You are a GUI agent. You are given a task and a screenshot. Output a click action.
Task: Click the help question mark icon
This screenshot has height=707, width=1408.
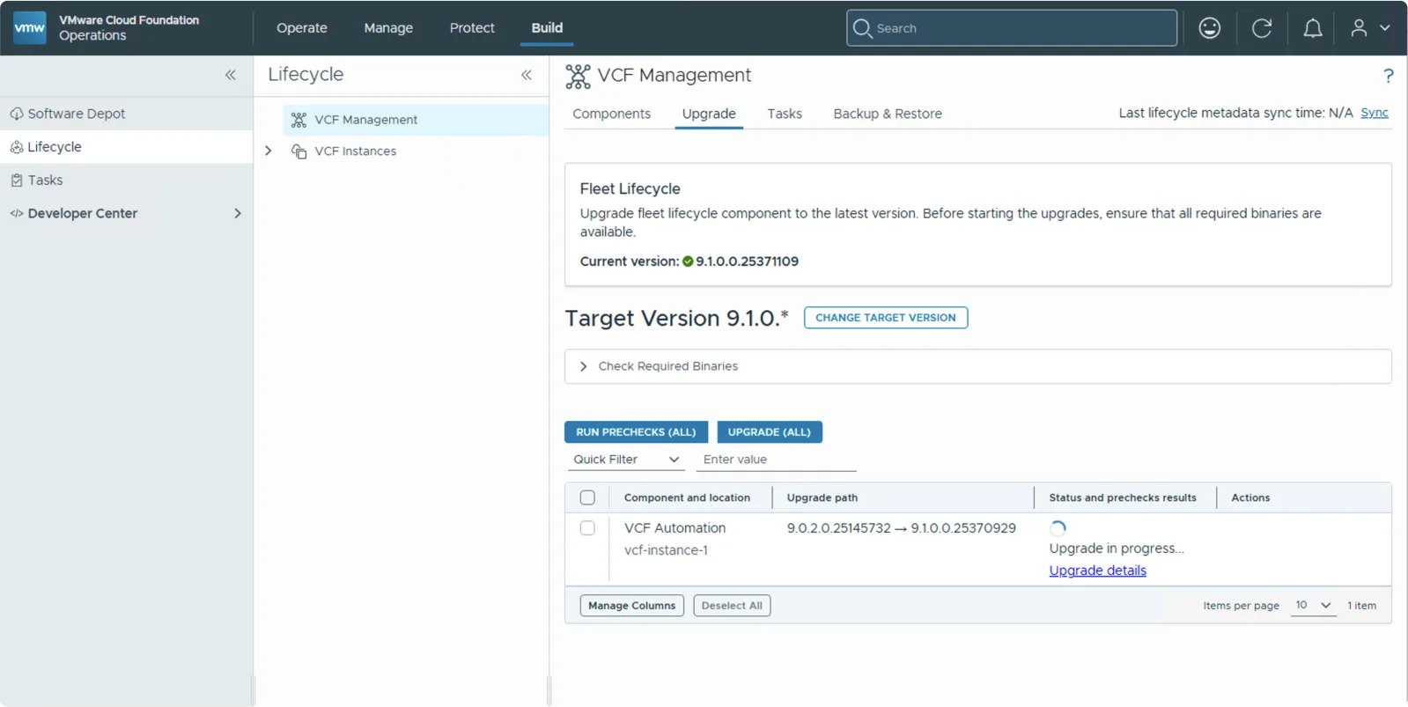coord(1389,76)
